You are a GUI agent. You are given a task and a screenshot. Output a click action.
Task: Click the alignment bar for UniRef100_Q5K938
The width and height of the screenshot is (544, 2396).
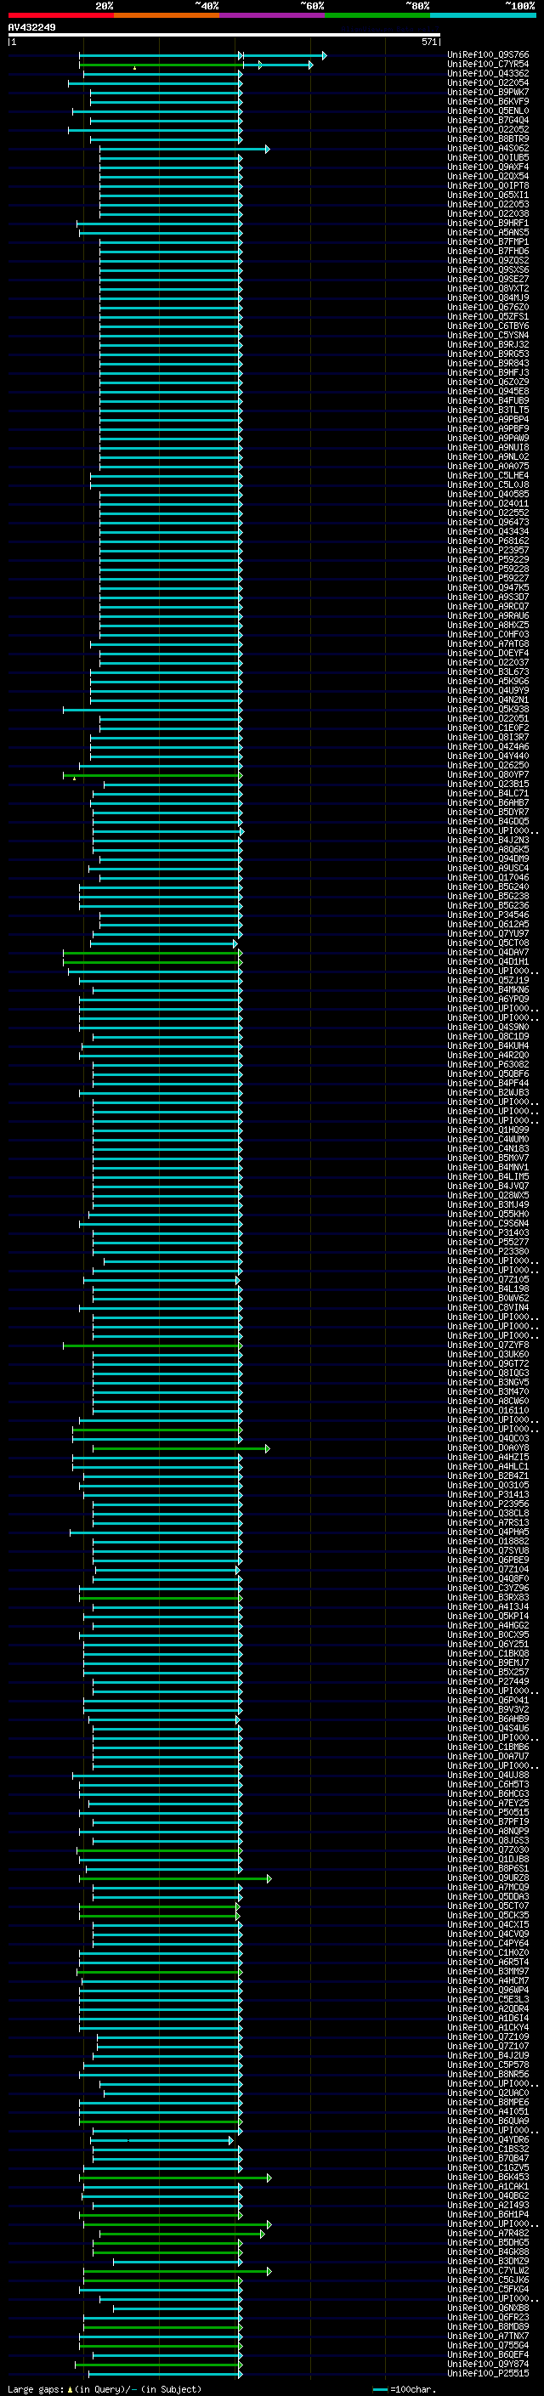pos(152,710)
